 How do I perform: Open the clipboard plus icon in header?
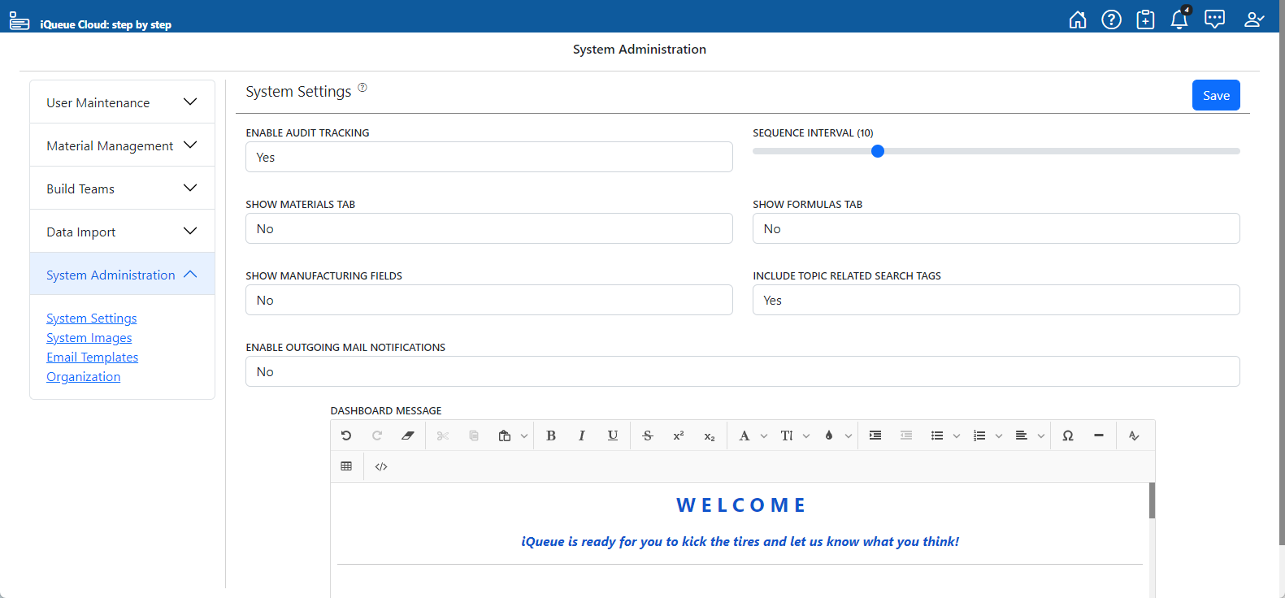[1145, 19]
